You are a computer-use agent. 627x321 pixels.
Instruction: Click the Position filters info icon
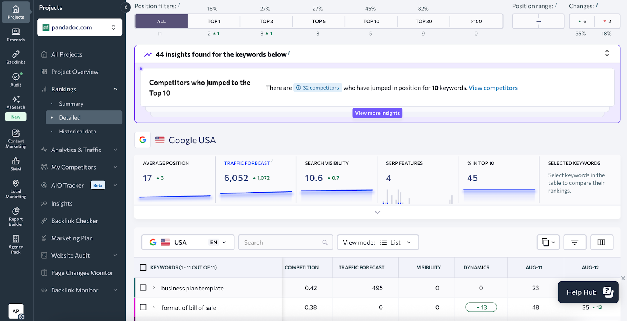point(179,5)
